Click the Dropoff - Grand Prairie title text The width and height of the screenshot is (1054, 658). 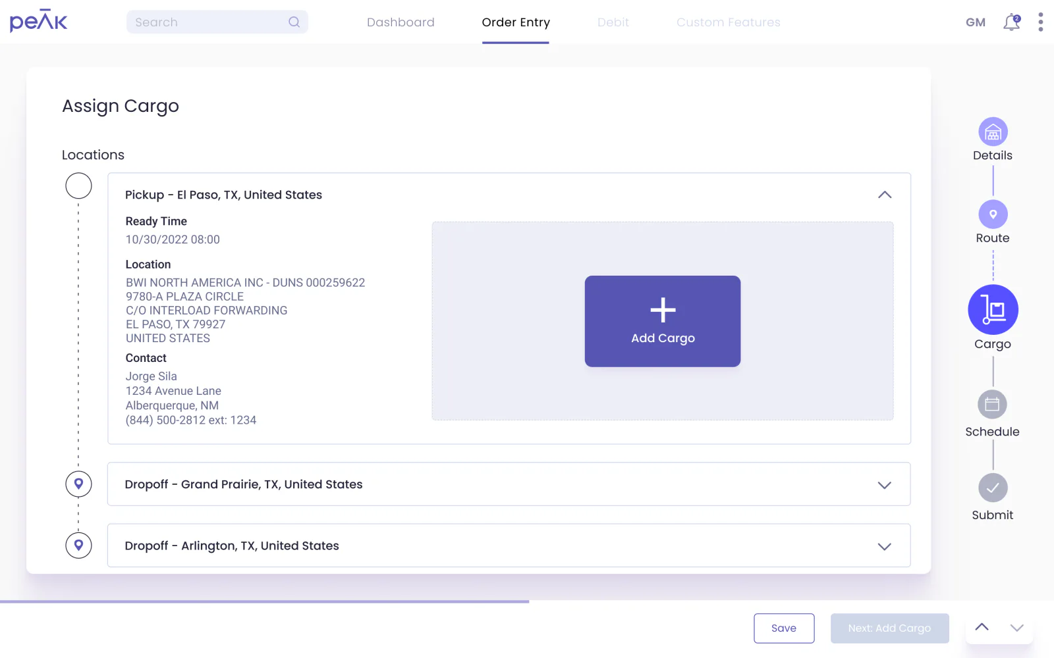244,484
